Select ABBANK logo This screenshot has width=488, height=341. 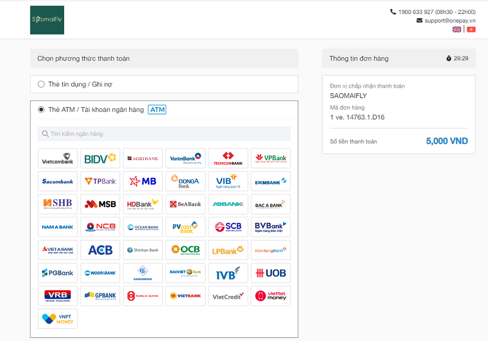click(228, 205)
